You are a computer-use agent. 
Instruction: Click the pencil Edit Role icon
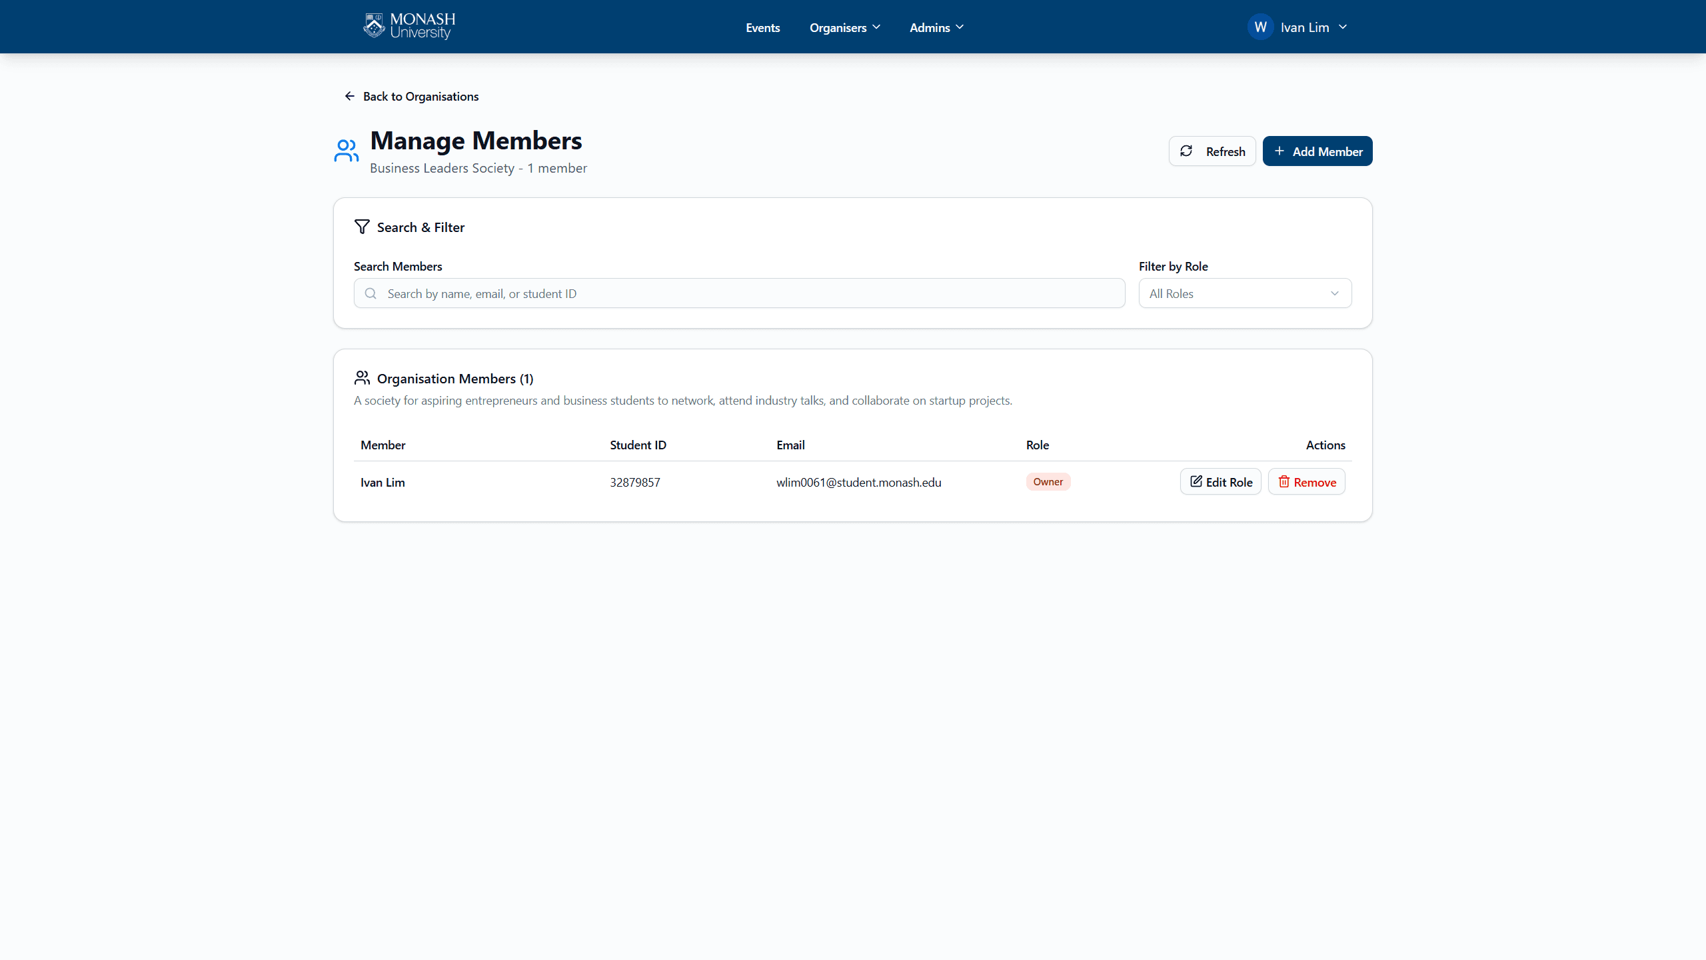1196,481
